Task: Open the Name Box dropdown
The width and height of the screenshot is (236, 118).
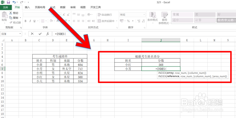Action: click(20, 34)
